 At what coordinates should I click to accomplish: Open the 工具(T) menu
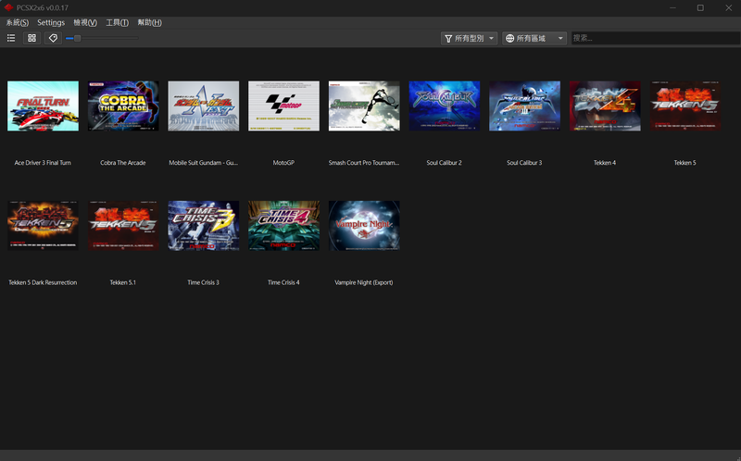(x=118, y=22)
